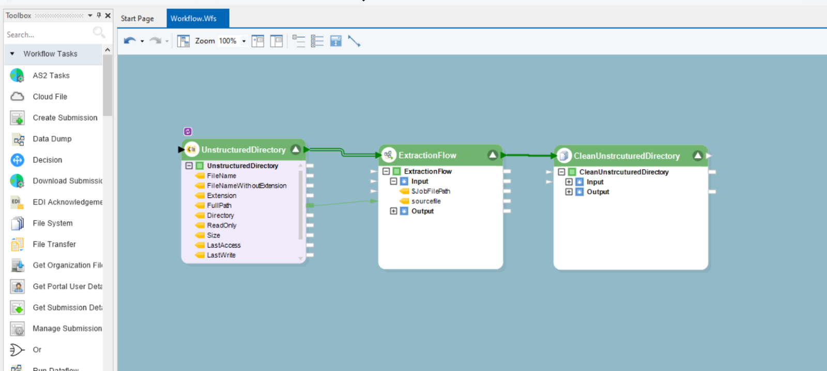Select the File Transfer toolbox item
827x371 pixels.
(54, 244)
